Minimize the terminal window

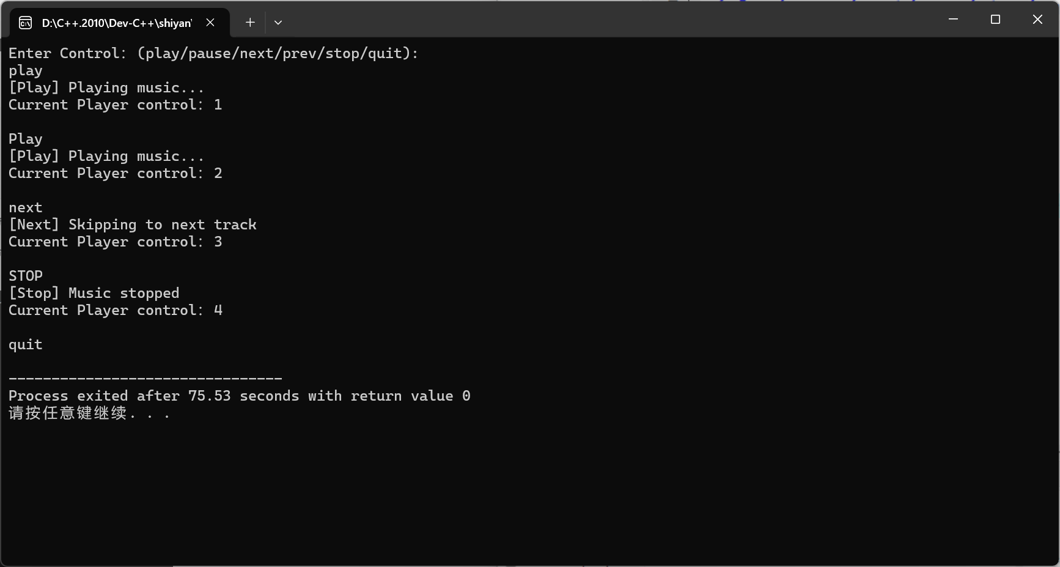[x=953, y=20]
